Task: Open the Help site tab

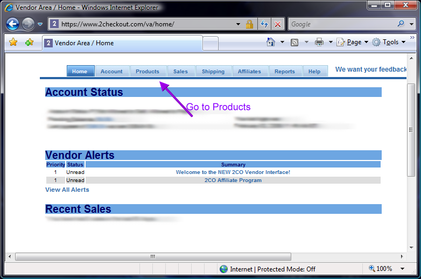Action: click(x=315, y=71)
